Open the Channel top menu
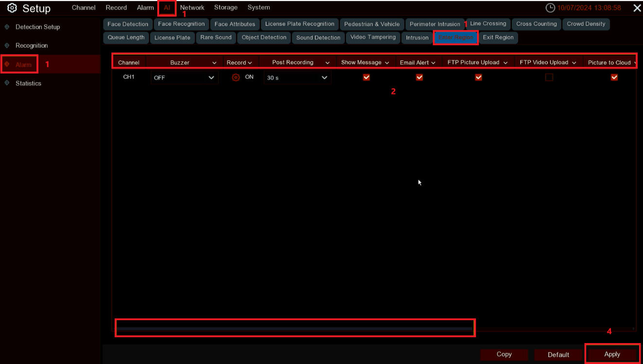Viewport: 643px width, 364px height. click(x=84, y=8)
